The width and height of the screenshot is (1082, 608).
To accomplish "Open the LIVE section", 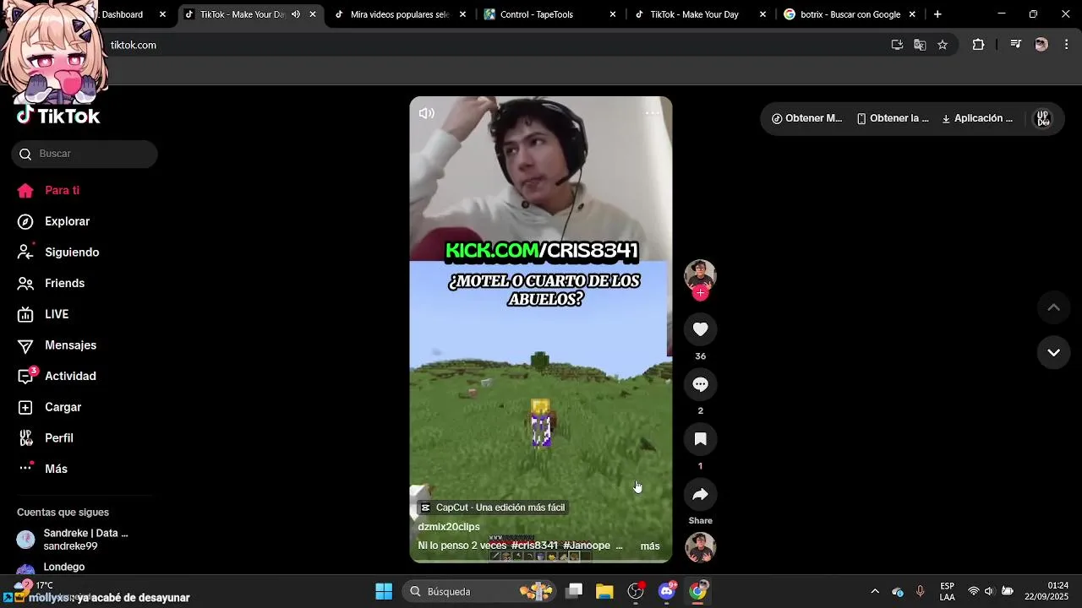I will click(44, 314).
